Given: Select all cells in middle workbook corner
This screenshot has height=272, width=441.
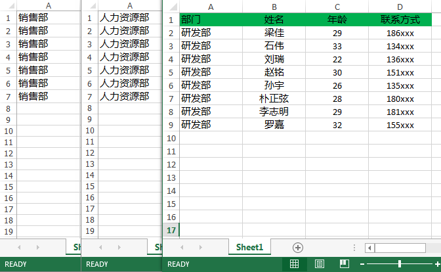Looking at the screenshot, I should (x=90, y=6).
